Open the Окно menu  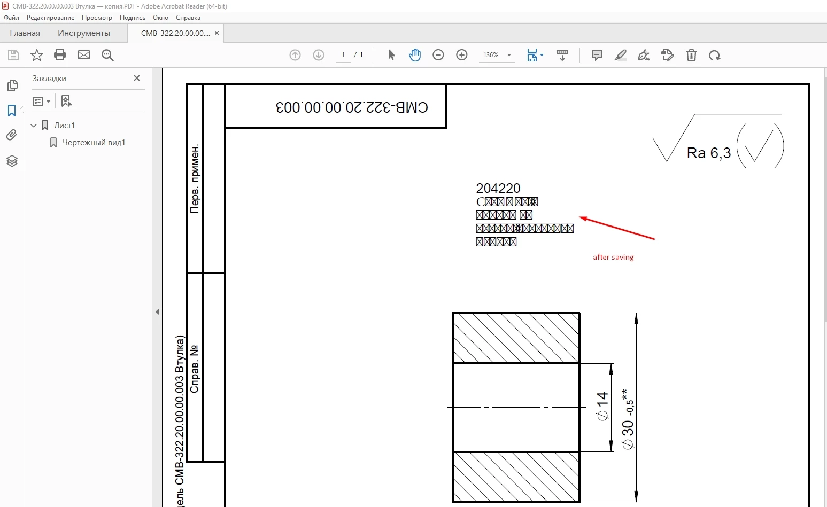click(160, 18)
